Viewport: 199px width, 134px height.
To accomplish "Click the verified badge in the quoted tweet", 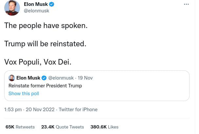I will (44, 78).
